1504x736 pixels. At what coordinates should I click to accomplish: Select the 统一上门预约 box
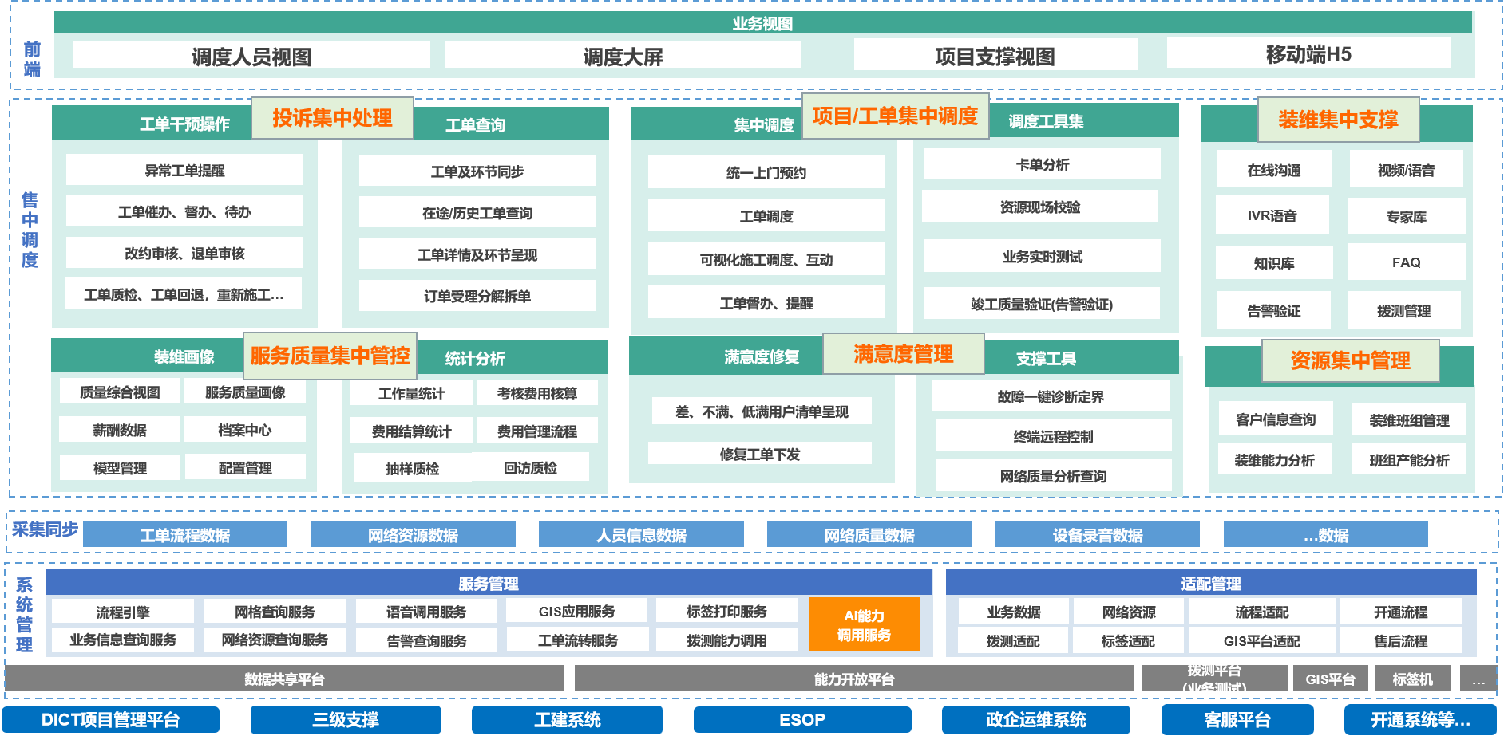(x=766, y=172)
